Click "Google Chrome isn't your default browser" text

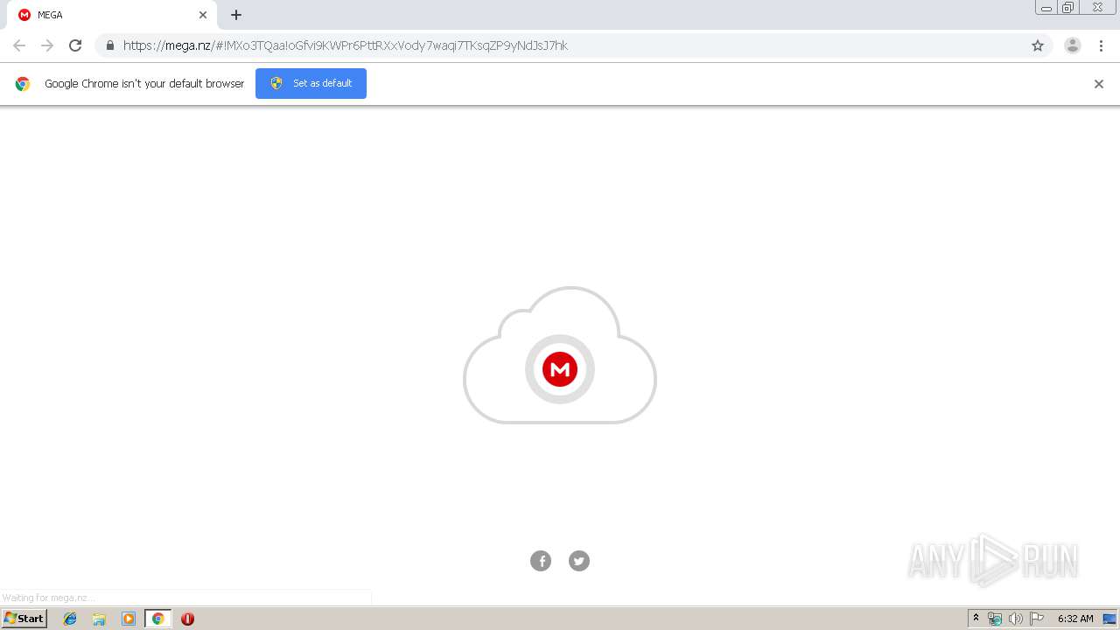144,84
